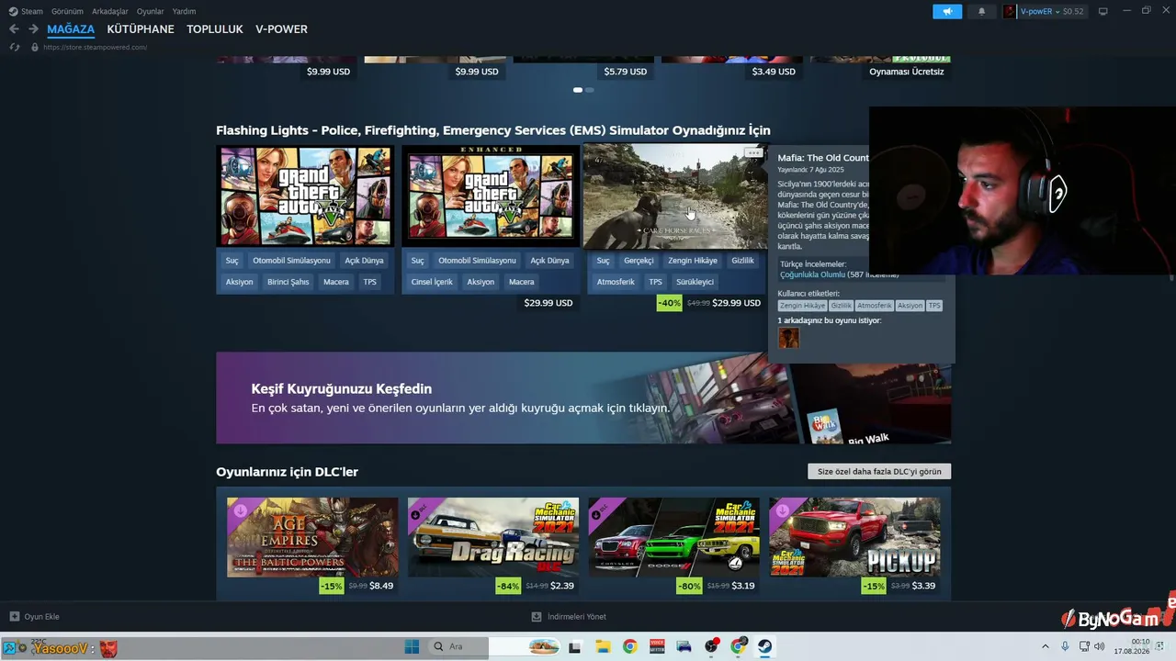Open the V-POWER profile tab
This screenshot has height=661, width=1176.
pyautogui.click(x=281, y=29)
